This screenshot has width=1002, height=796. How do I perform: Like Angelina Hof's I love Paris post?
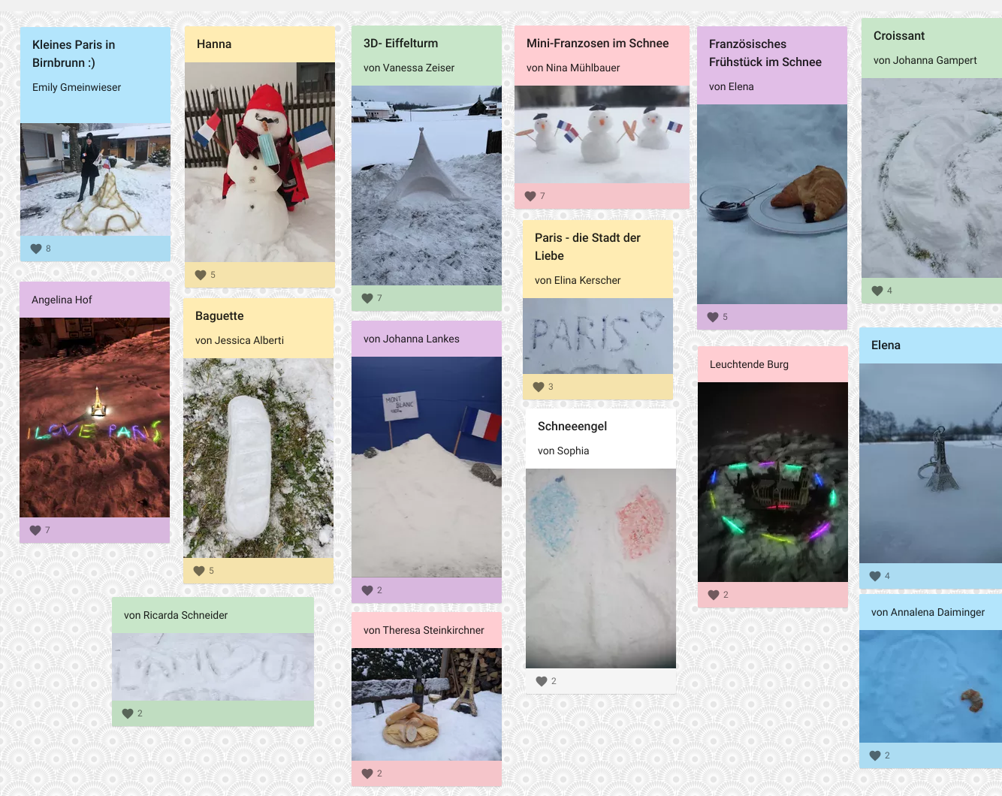[x=35, y=530]
